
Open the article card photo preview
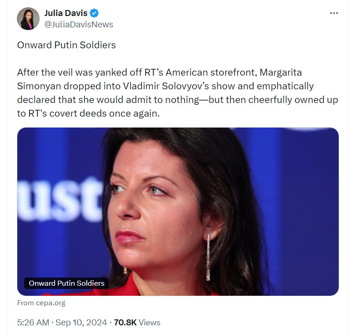point(178,211)
